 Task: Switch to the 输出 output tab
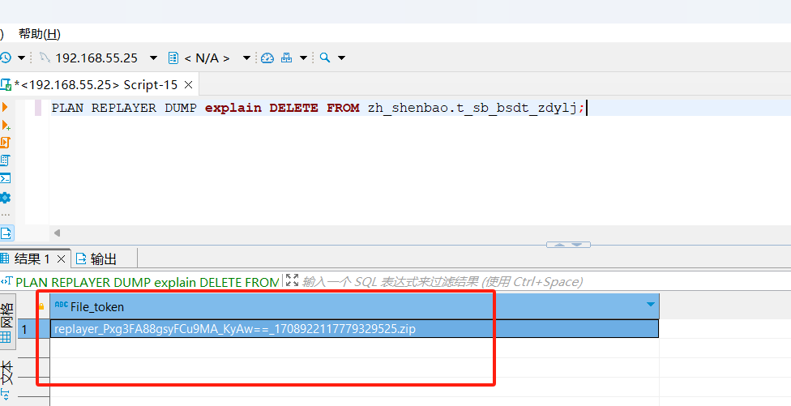pos(97,259)
